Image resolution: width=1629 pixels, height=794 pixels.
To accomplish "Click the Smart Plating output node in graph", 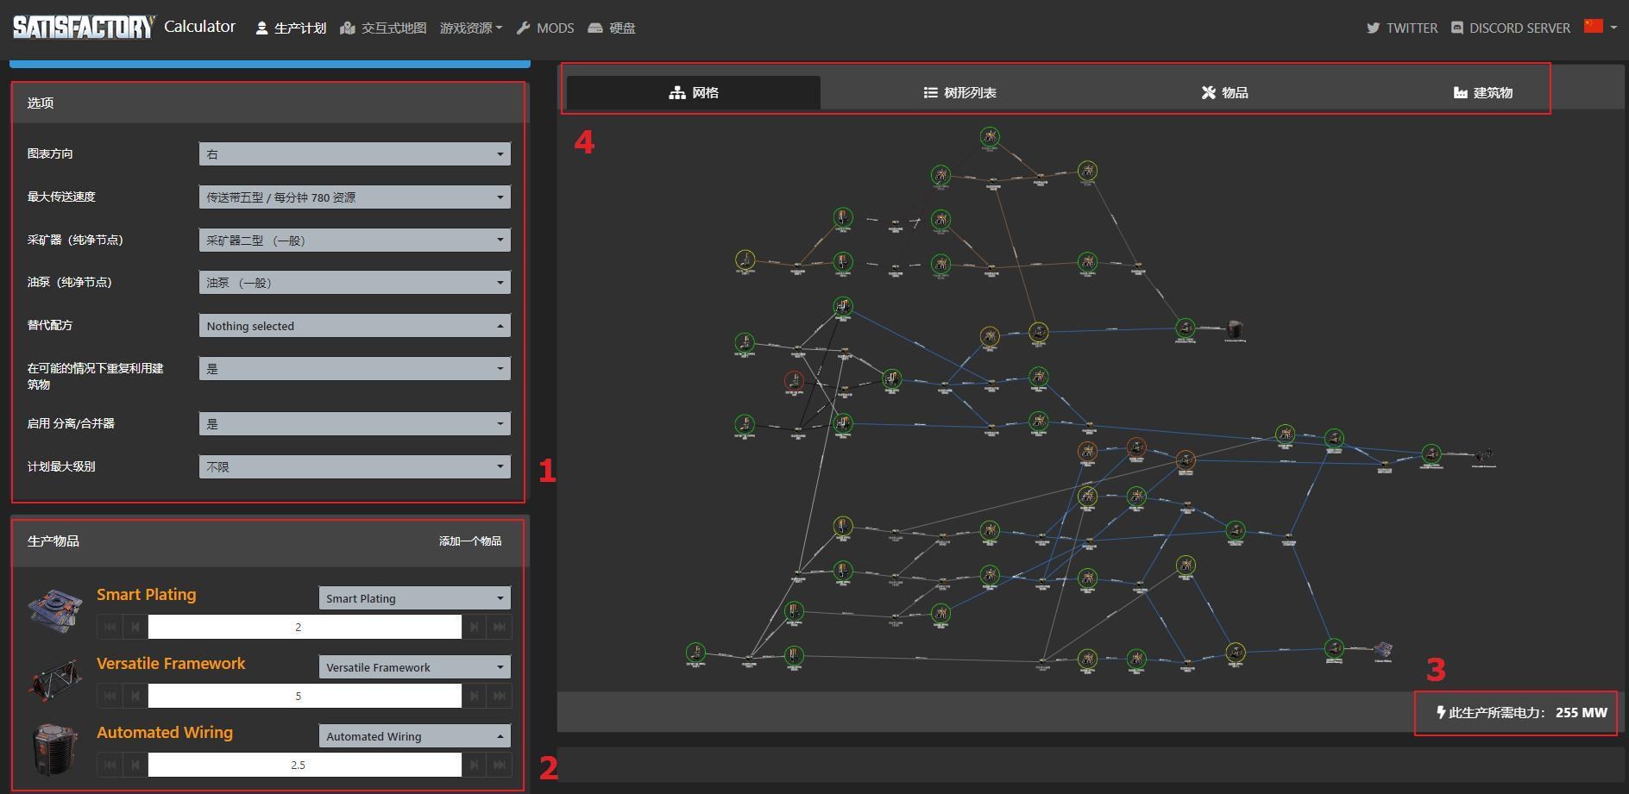I will [x=1383, y=649].
